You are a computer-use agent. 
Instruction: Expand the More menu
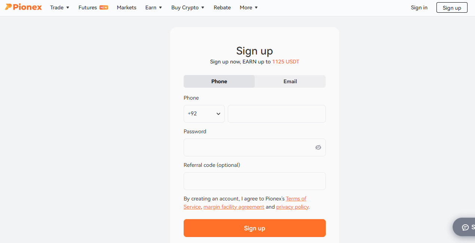pos(249,7)
